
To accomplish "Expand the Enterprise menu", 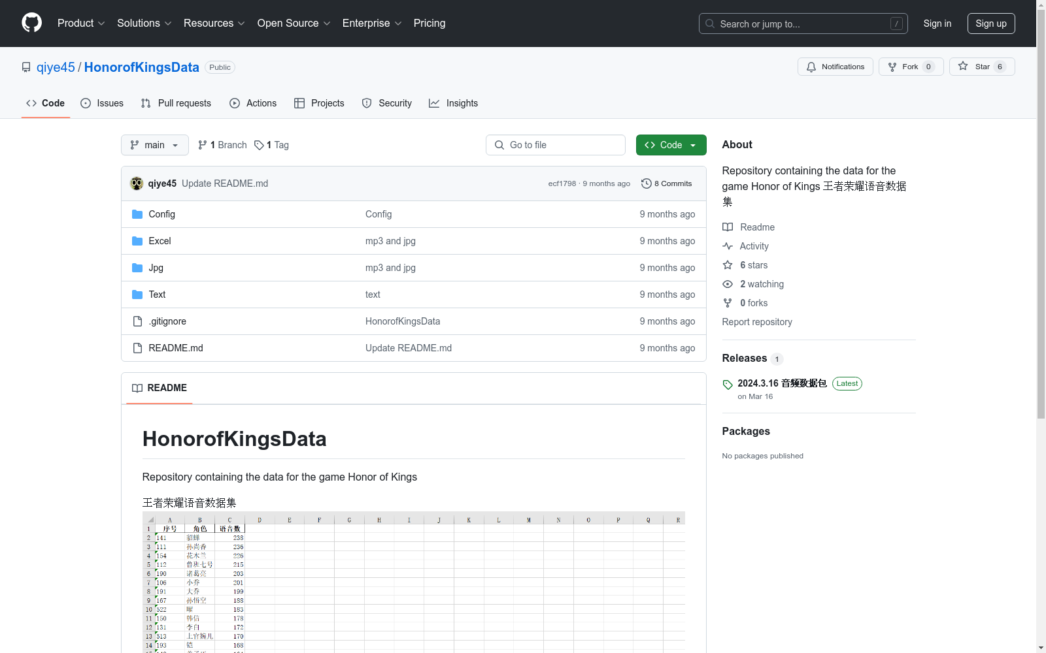I will (372, 23).
